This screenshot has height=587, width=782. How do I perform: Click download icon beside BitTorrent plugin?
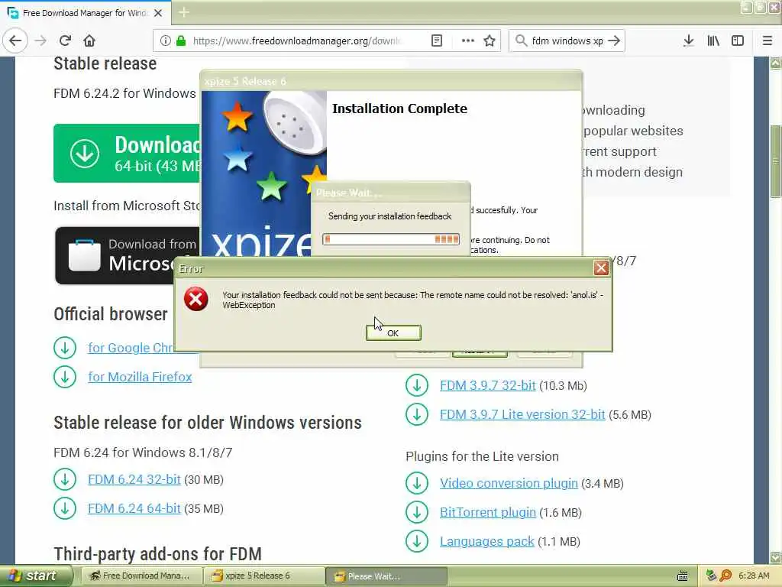417,513
